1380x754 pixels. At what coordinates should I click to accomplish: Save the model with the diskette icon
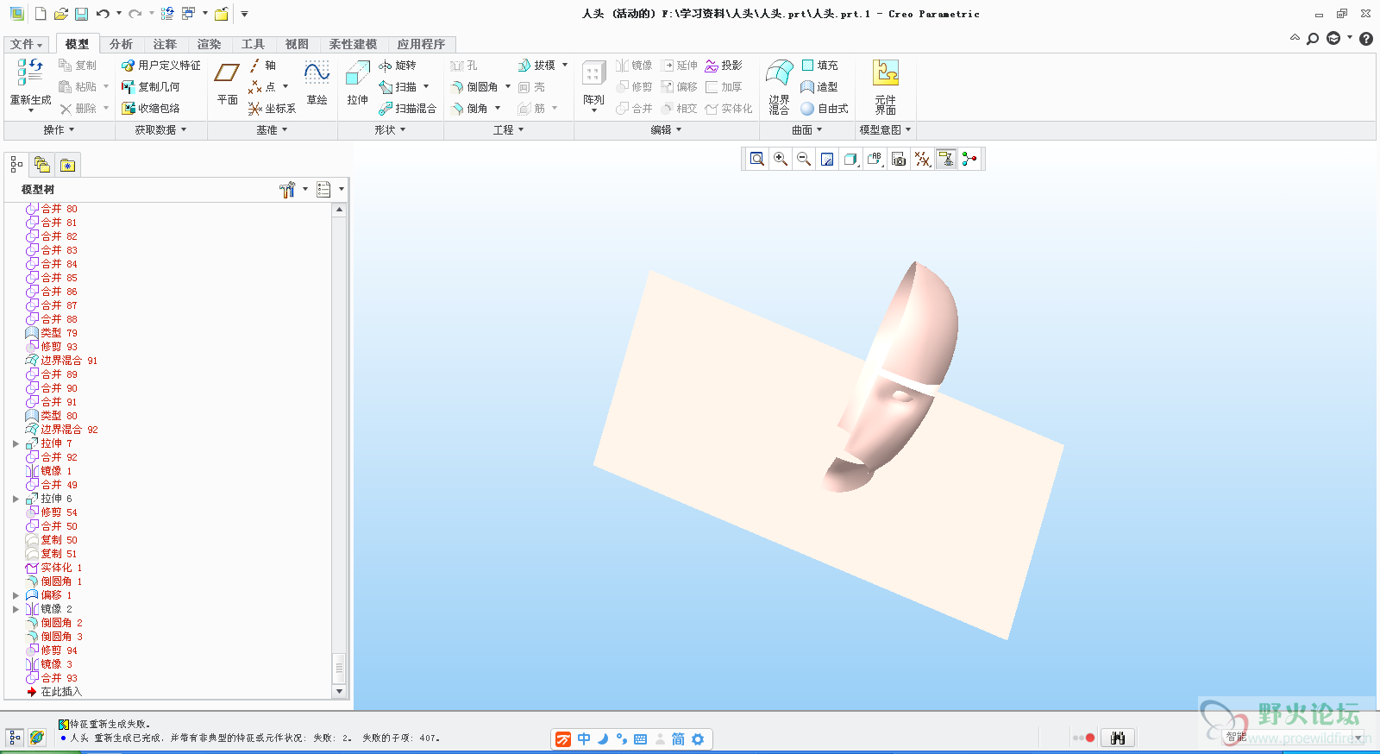point(81,14)
